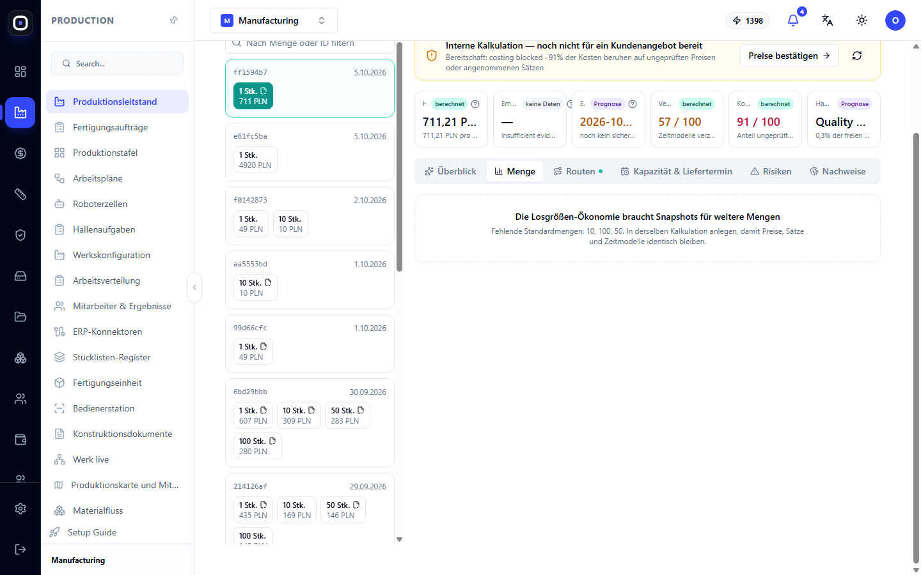Click the 1398 credits badge

pos(748,20)
